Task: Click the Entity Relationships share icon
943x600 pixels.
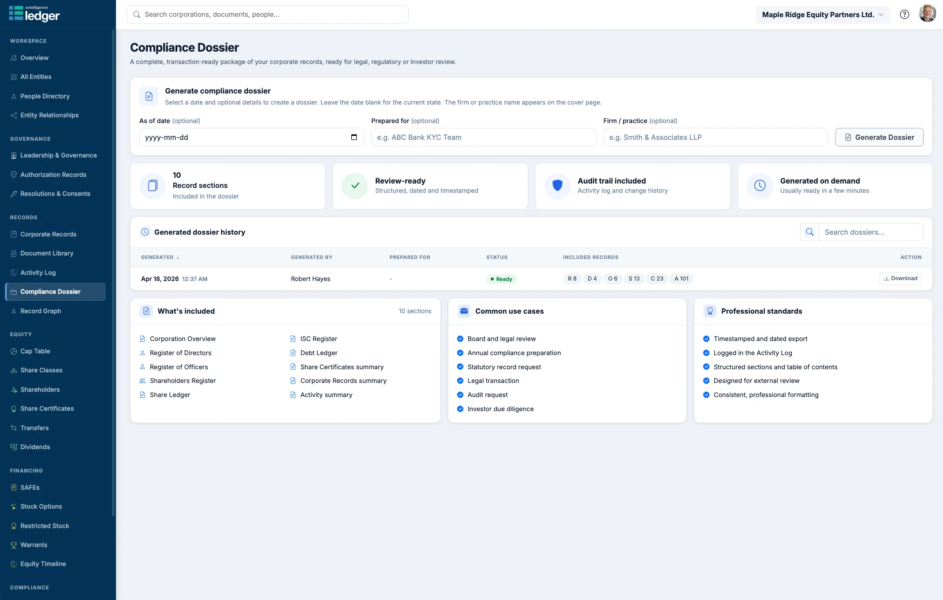Action: [14, 115]
